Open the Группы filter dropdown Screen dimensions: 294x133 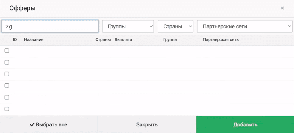pos(128,26)
